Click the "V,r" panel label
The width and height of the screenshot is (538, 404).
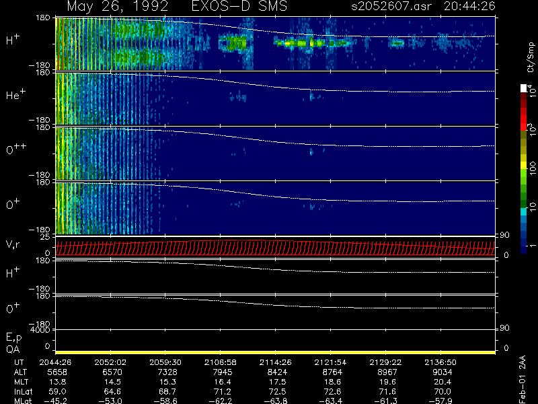point(13,244)
